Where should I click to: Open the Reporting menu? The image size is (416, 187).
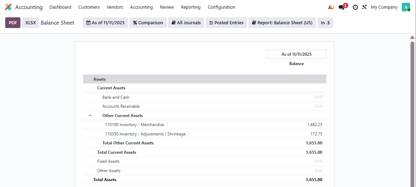pos(190,7)
